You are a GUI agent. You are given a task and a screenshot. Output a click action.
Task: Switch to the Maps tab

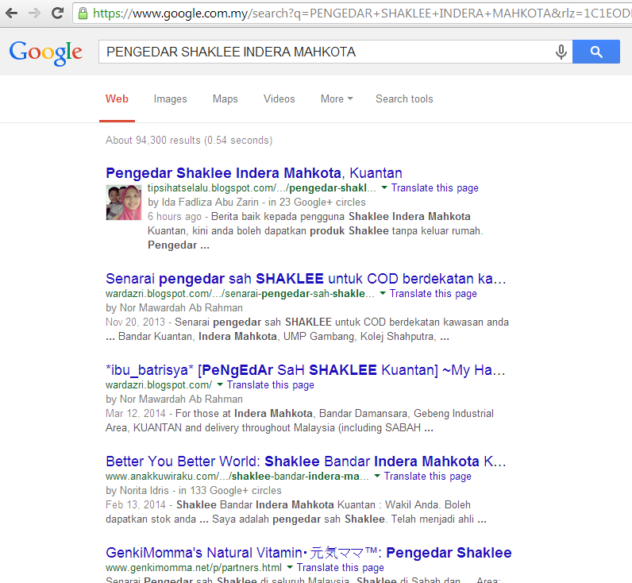225,98
